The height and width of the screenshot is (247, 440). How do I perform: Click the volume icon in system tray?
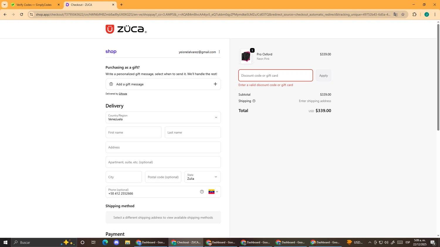(386, 242)
